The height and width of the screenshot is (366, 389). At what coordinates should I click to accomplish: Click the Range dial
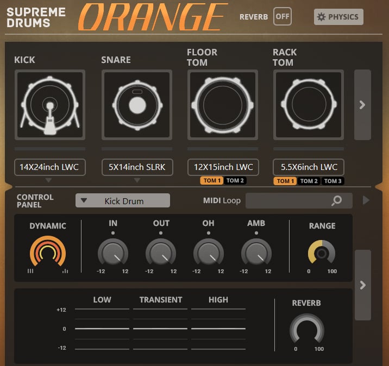tap(322, 253)
